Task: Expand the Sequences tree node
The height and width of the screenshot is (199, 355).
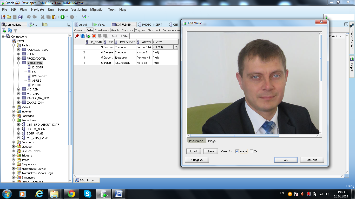Action: [14, 164]
